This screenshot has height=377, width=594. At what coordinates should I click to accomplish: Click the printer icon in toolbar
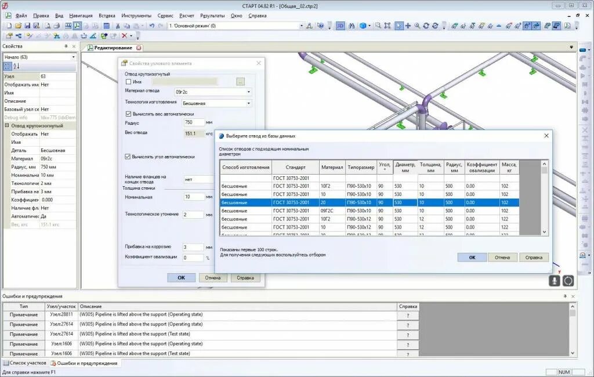(x=56, y=26)
